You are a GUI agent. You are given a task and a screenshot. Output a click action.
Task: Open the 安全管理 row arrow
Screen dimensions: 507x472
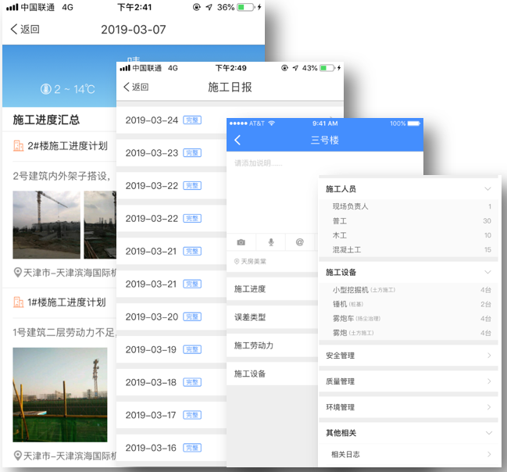pos(489,356)
